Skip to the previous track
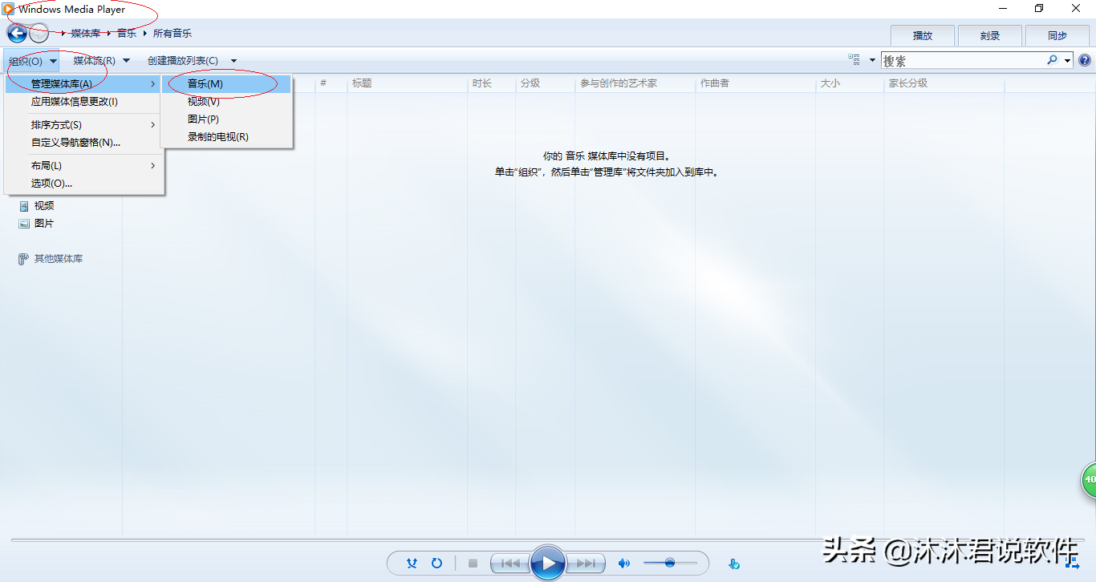This screenshot has width=1096, height=582. pos(510,564)
